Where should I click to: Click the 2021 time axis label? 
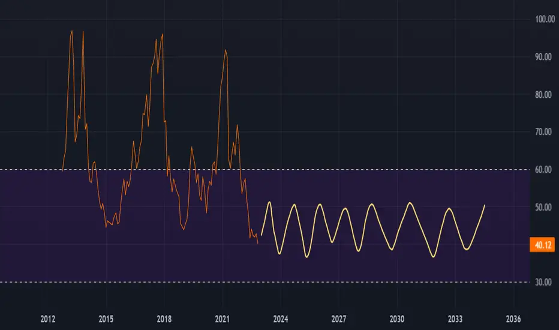[x=222, y=319]
